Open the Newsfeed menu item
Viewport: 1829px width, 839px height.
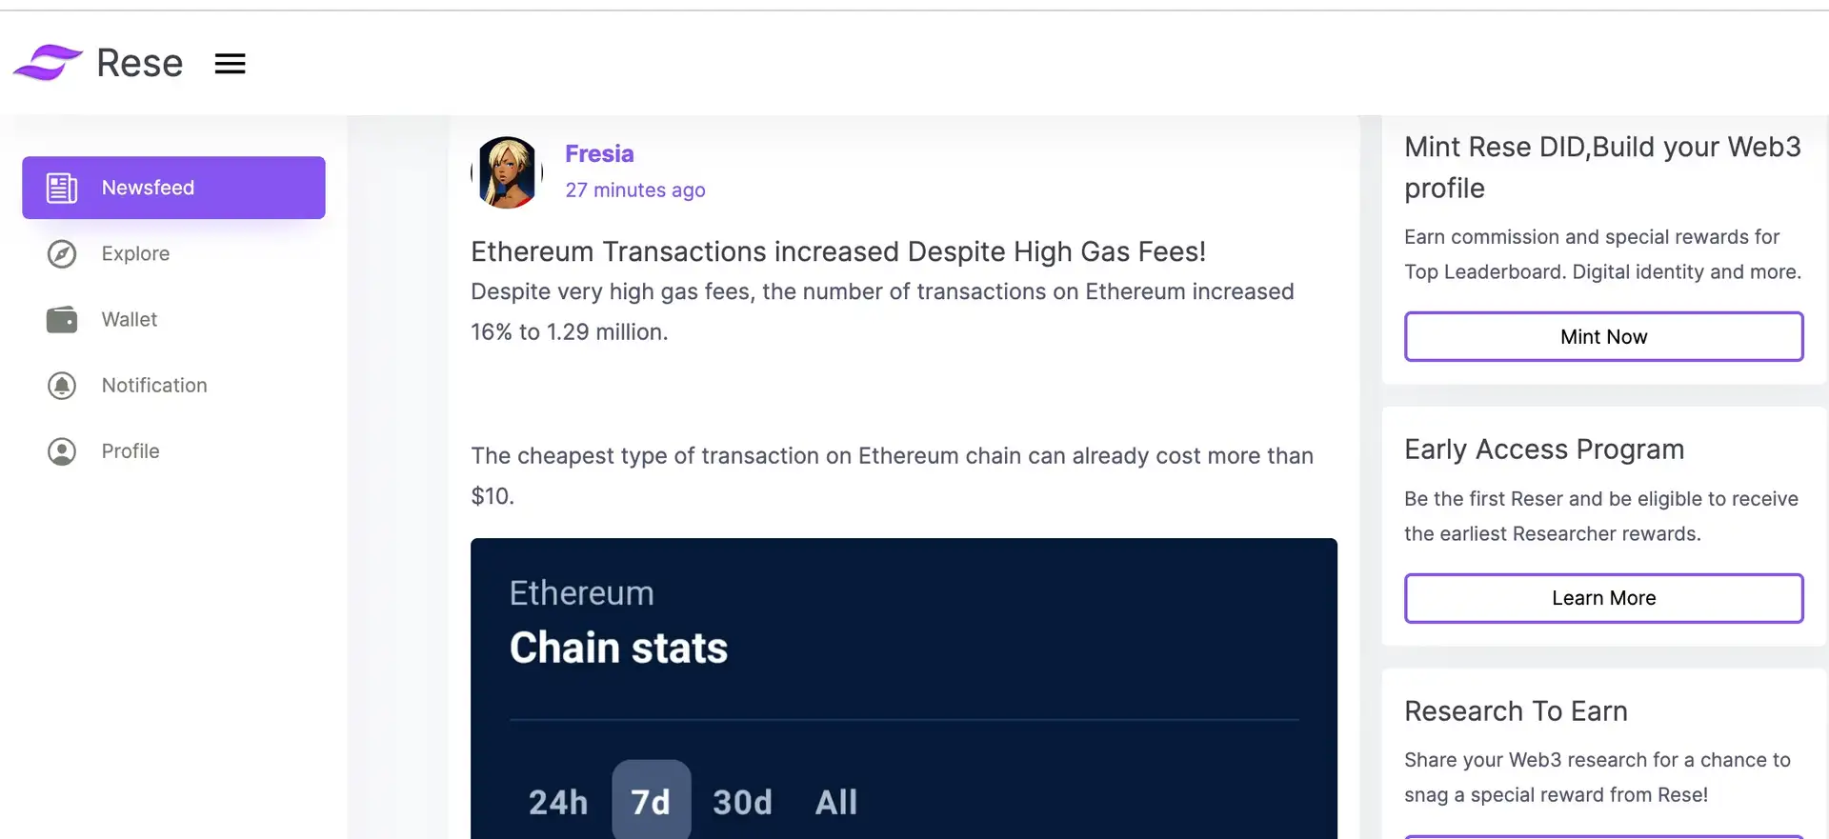148,188
